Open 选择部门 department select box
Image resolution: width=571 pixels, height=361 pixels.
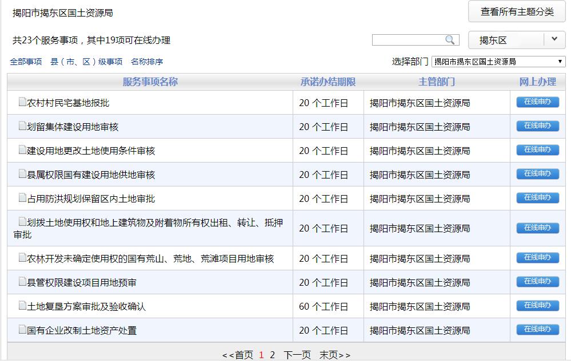[498, 62]
